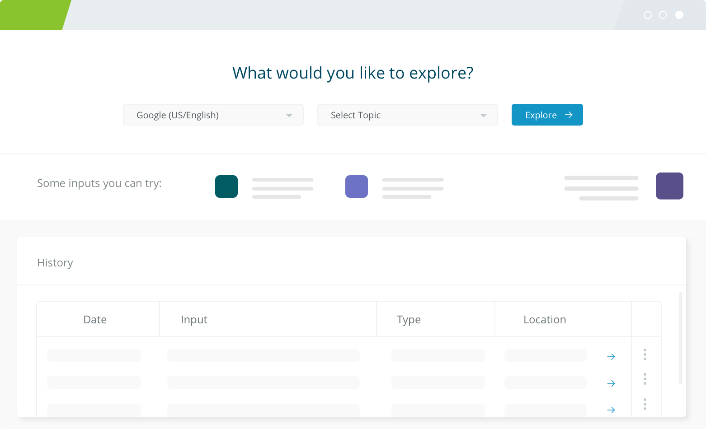Open the first history row three-dot menu
Screen dimensions: 706x429
coord(645,354)
